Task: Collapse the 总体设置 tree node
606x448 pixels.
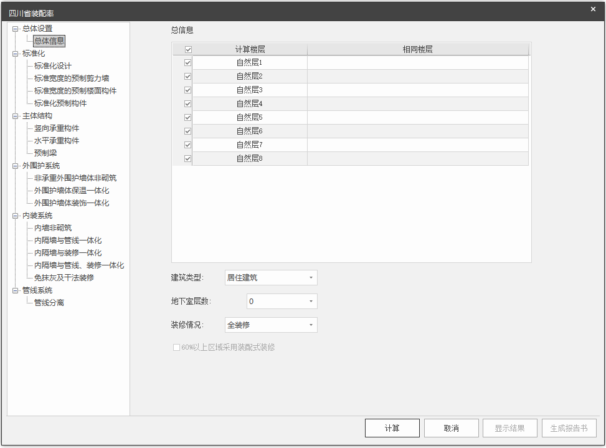Action: point(16,29)
